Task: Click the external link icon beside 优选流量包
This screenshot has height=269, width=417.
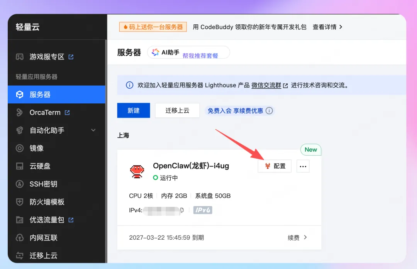Action: pyautogui.click(x=71, y=220)
